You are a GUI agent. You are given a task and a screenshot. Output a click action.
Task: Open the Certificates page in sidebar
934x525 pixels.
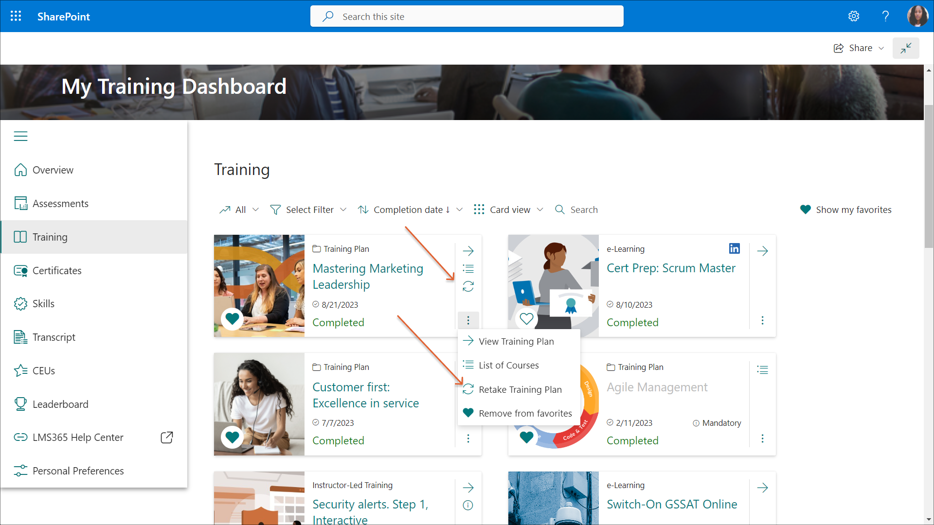click(57, 270)
